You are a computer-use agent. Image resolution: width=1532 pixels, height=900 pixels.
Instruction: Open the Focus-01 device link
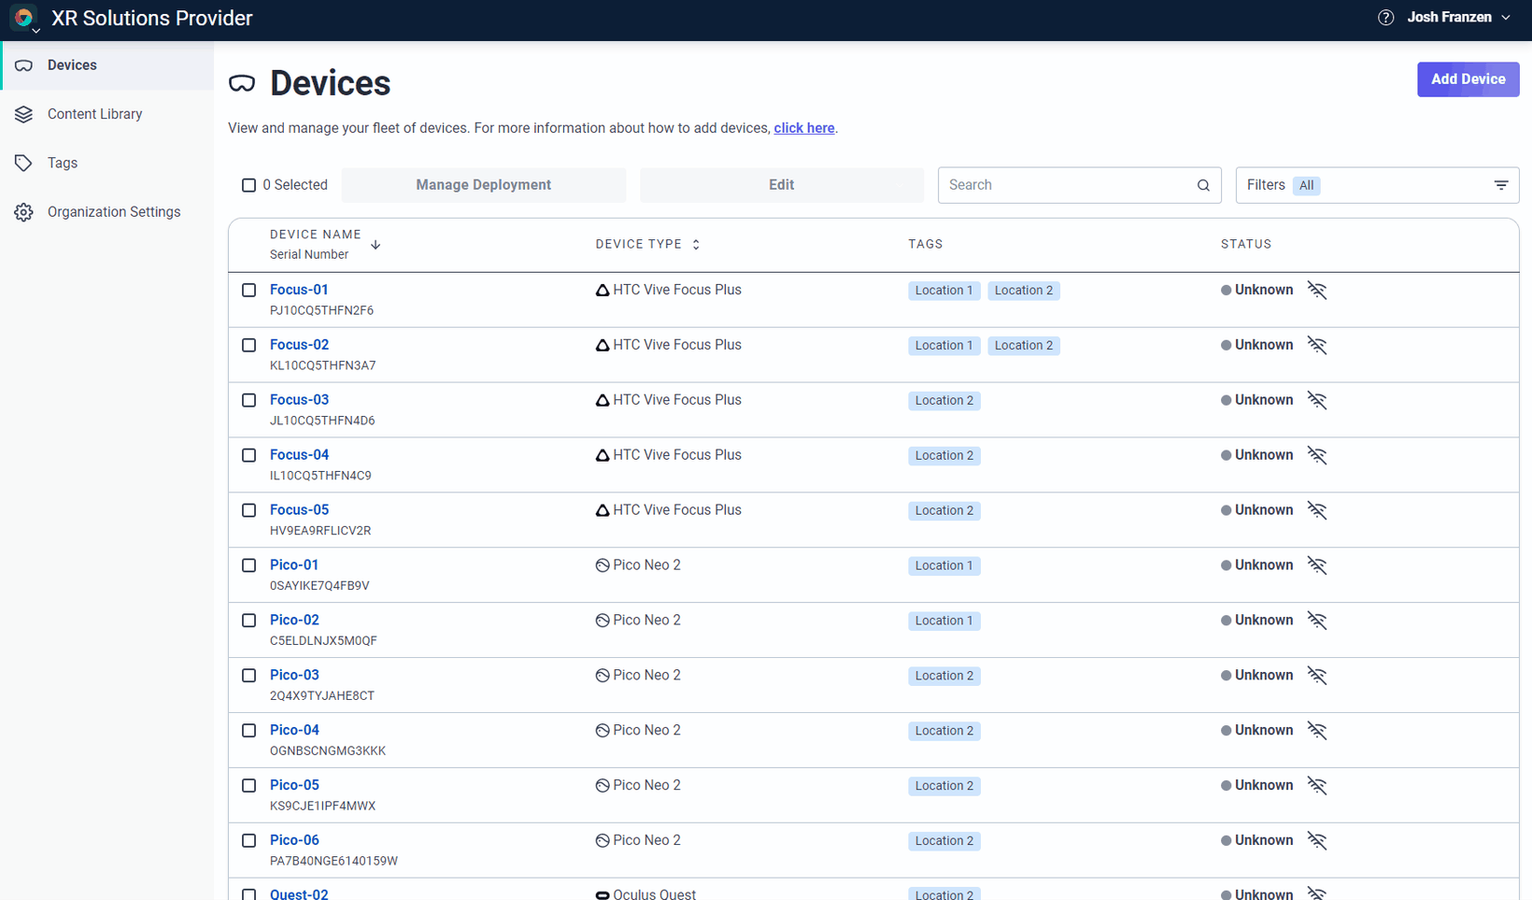[x=299, y=290]
